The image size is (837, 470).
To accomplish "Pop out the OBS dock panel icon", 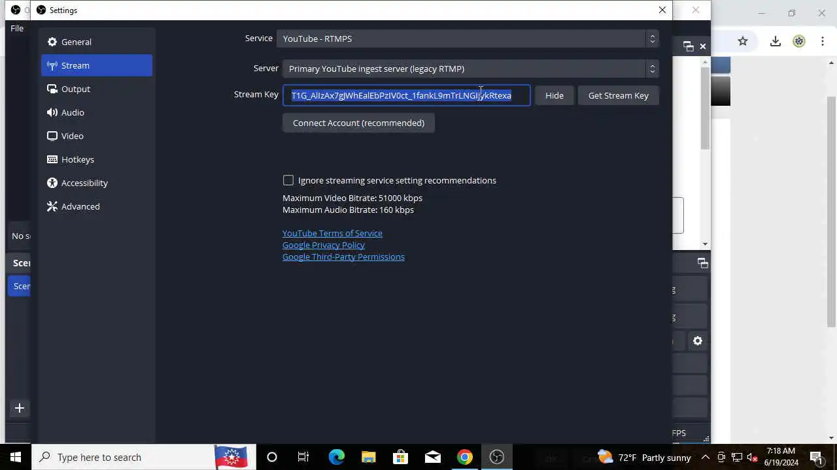I will coord(688,46).
